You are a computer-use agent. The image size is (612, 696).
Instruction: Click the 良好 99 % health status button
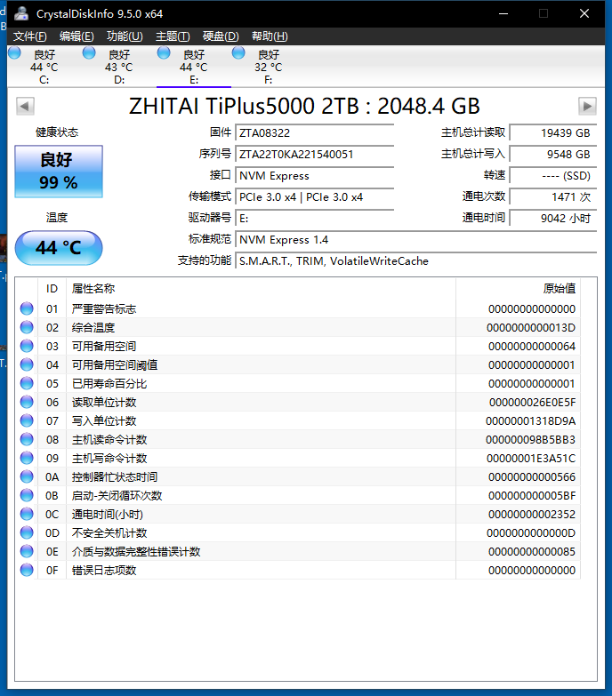click(59, 172)
